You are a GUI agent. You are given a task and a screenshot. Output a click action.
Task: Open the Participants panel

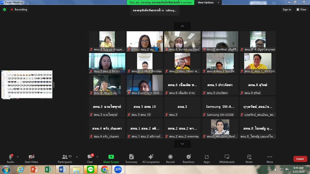tap(65, 158)
